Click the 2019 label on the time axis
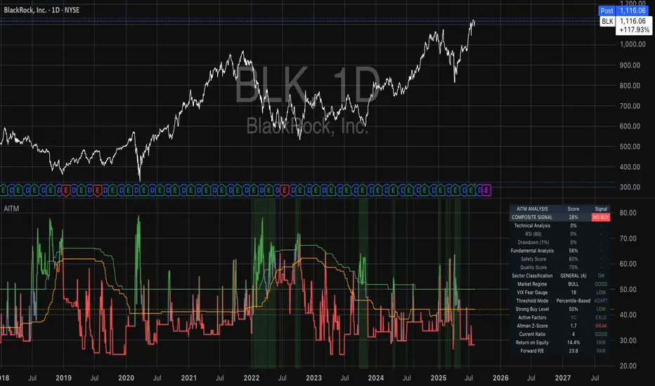 point(63,378)
